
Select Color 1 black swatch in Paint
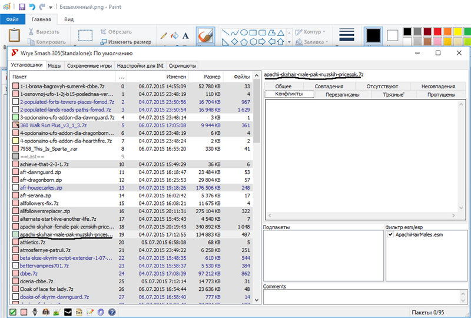[373, 35]
